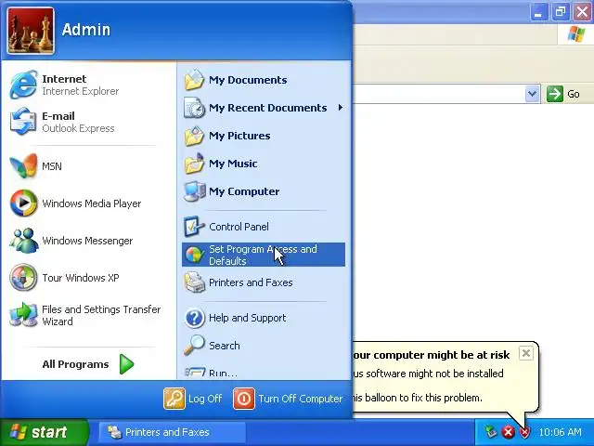Open the My Documents folder icon
This screenshot has height=446, width=594.
pos(194,80)
